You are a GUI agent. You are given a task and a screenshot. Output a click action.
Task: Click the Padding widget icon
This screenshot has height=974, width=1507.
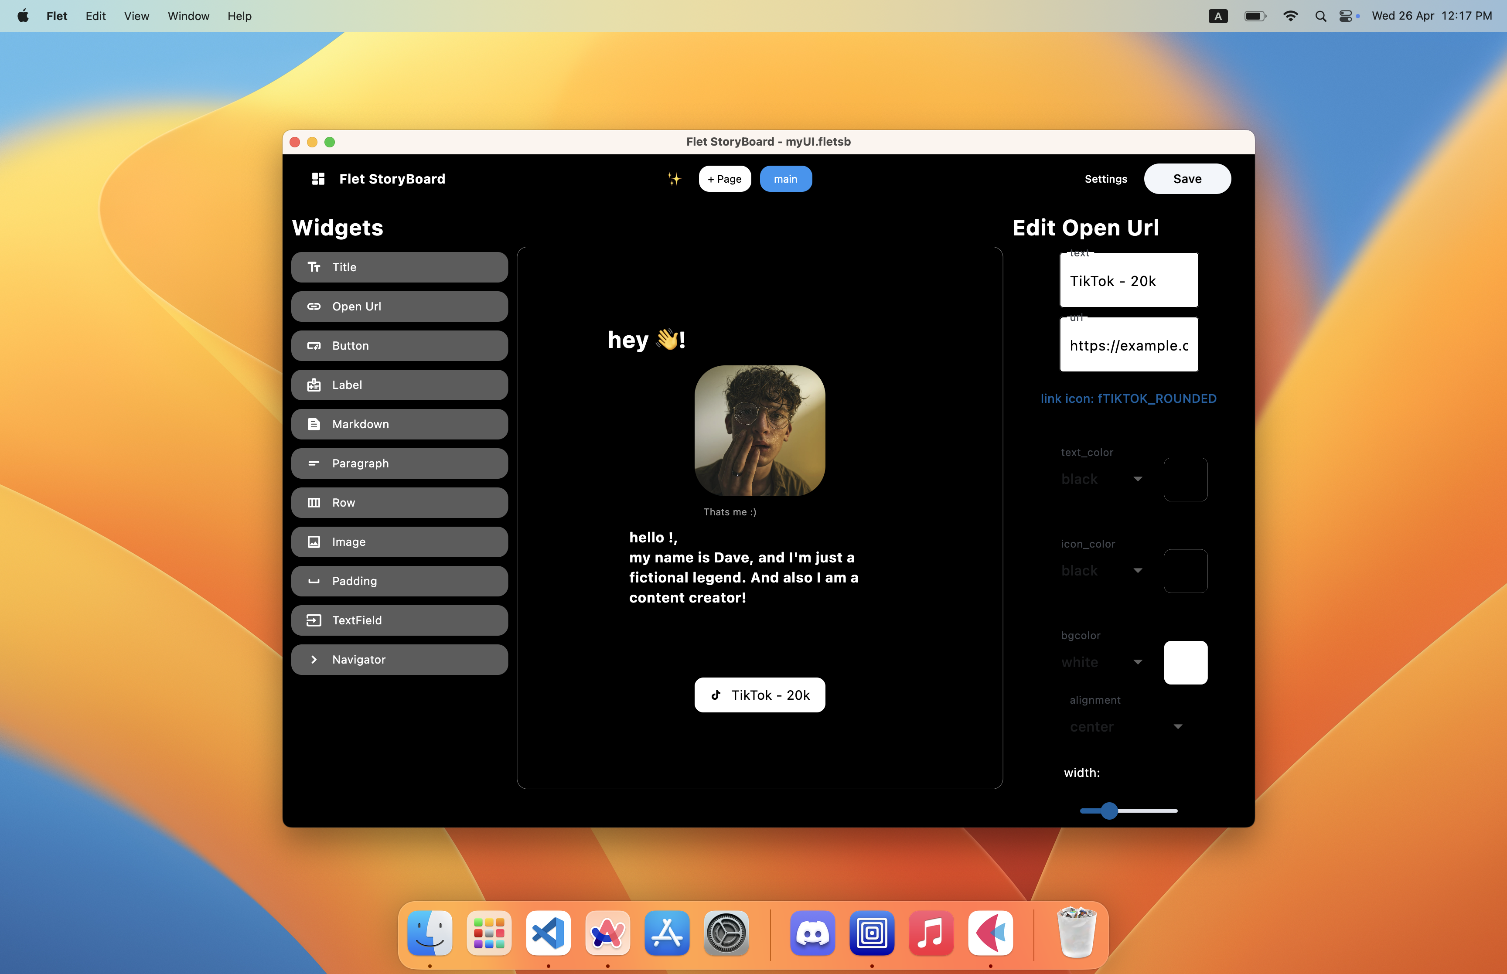314,581
